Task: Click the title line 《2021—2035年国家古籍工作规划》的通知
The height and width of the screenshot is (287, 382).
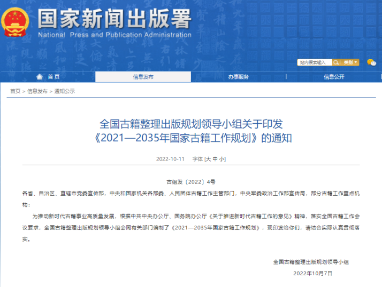Action: [x=193, y=138]
